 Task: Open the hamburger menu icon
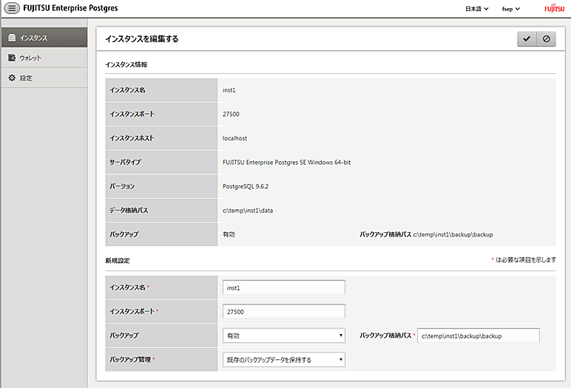tap(12, 8)
